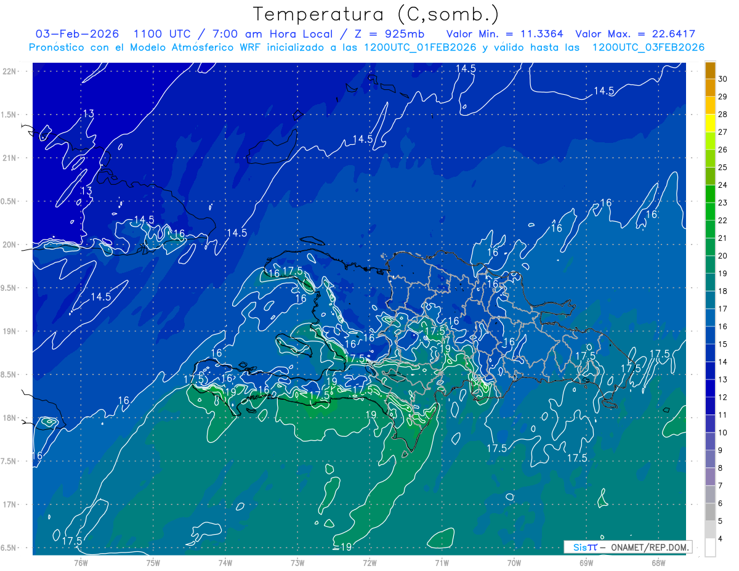Click the '70W' longitude axis label
The image size is (739, 571).
coord(514,563)
